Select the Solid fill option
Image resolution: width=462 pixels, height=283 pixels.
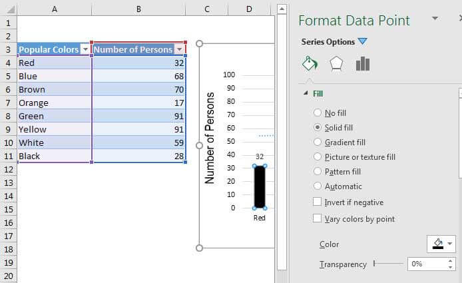point(318,127)
